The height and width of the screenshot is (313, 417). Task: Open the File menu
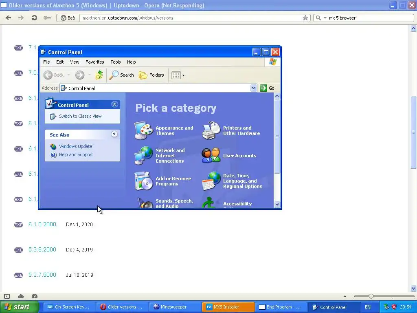[x=46, y=62]
